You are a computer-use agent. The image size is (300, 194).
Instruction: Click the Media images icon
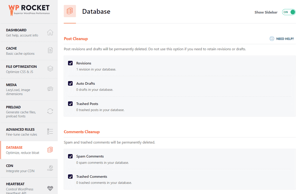click(x=50, y=89)
